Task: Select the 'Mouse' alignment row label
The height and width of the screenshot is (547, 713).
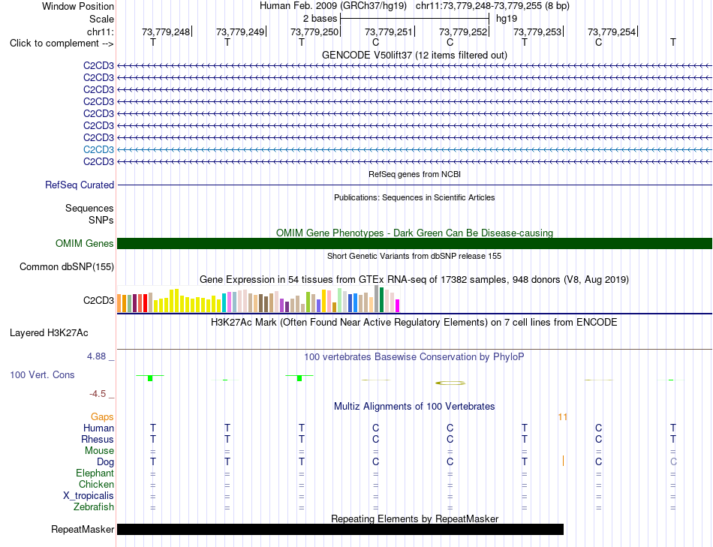Action: click(x=99, y=451)
